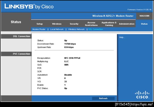This screenshot has height=107, width=154.
Task: Click the WAG120N model label
Action: pos(144,16)
